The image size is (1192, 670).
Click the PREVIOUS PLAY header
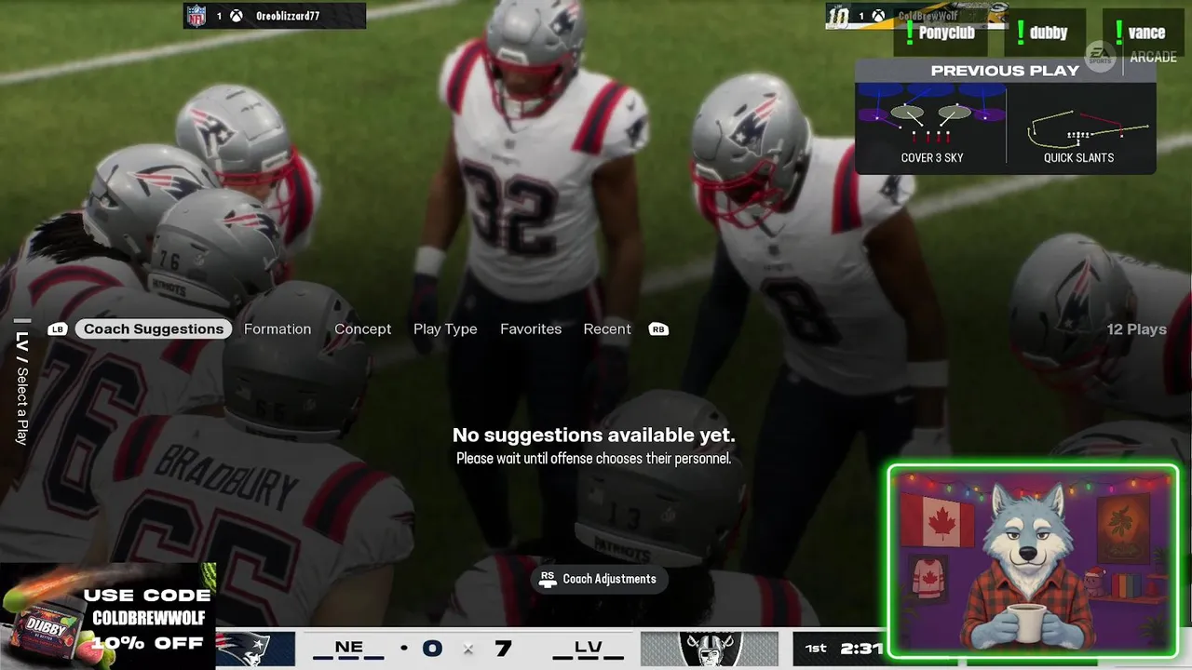pos(1005,71)
